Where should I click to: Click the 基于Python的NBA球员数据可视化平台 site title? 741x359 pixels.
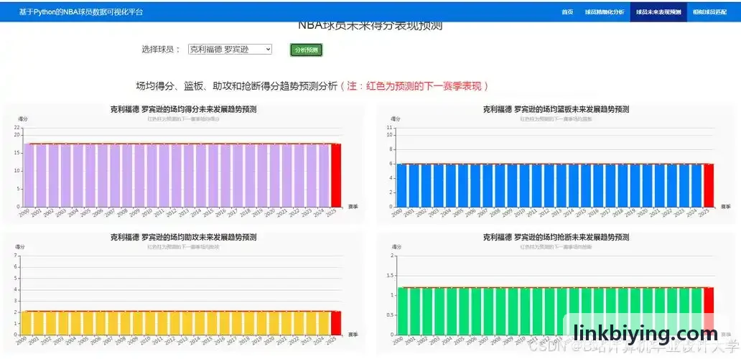tap(81, 11)
